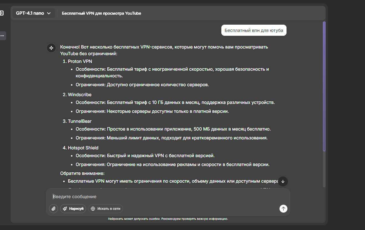Click the chat title about free VPN for YouTube
Screen dimensions: 365x230
click(x=102, y=13)
